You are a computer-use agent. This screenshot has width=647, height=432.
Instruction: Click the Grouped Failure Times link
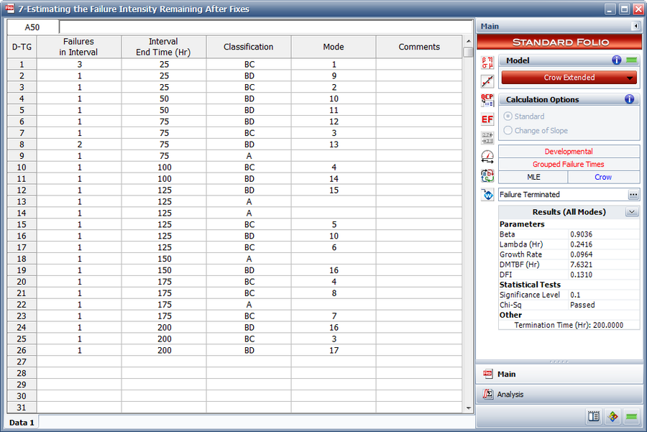pyautogui.click(x=569, y=164)
